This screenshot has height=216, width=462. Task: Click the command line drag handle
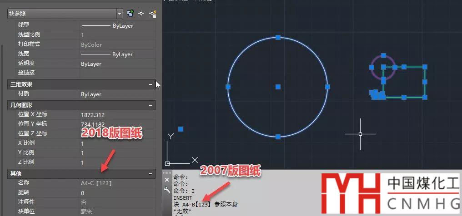tap(167, 173)
